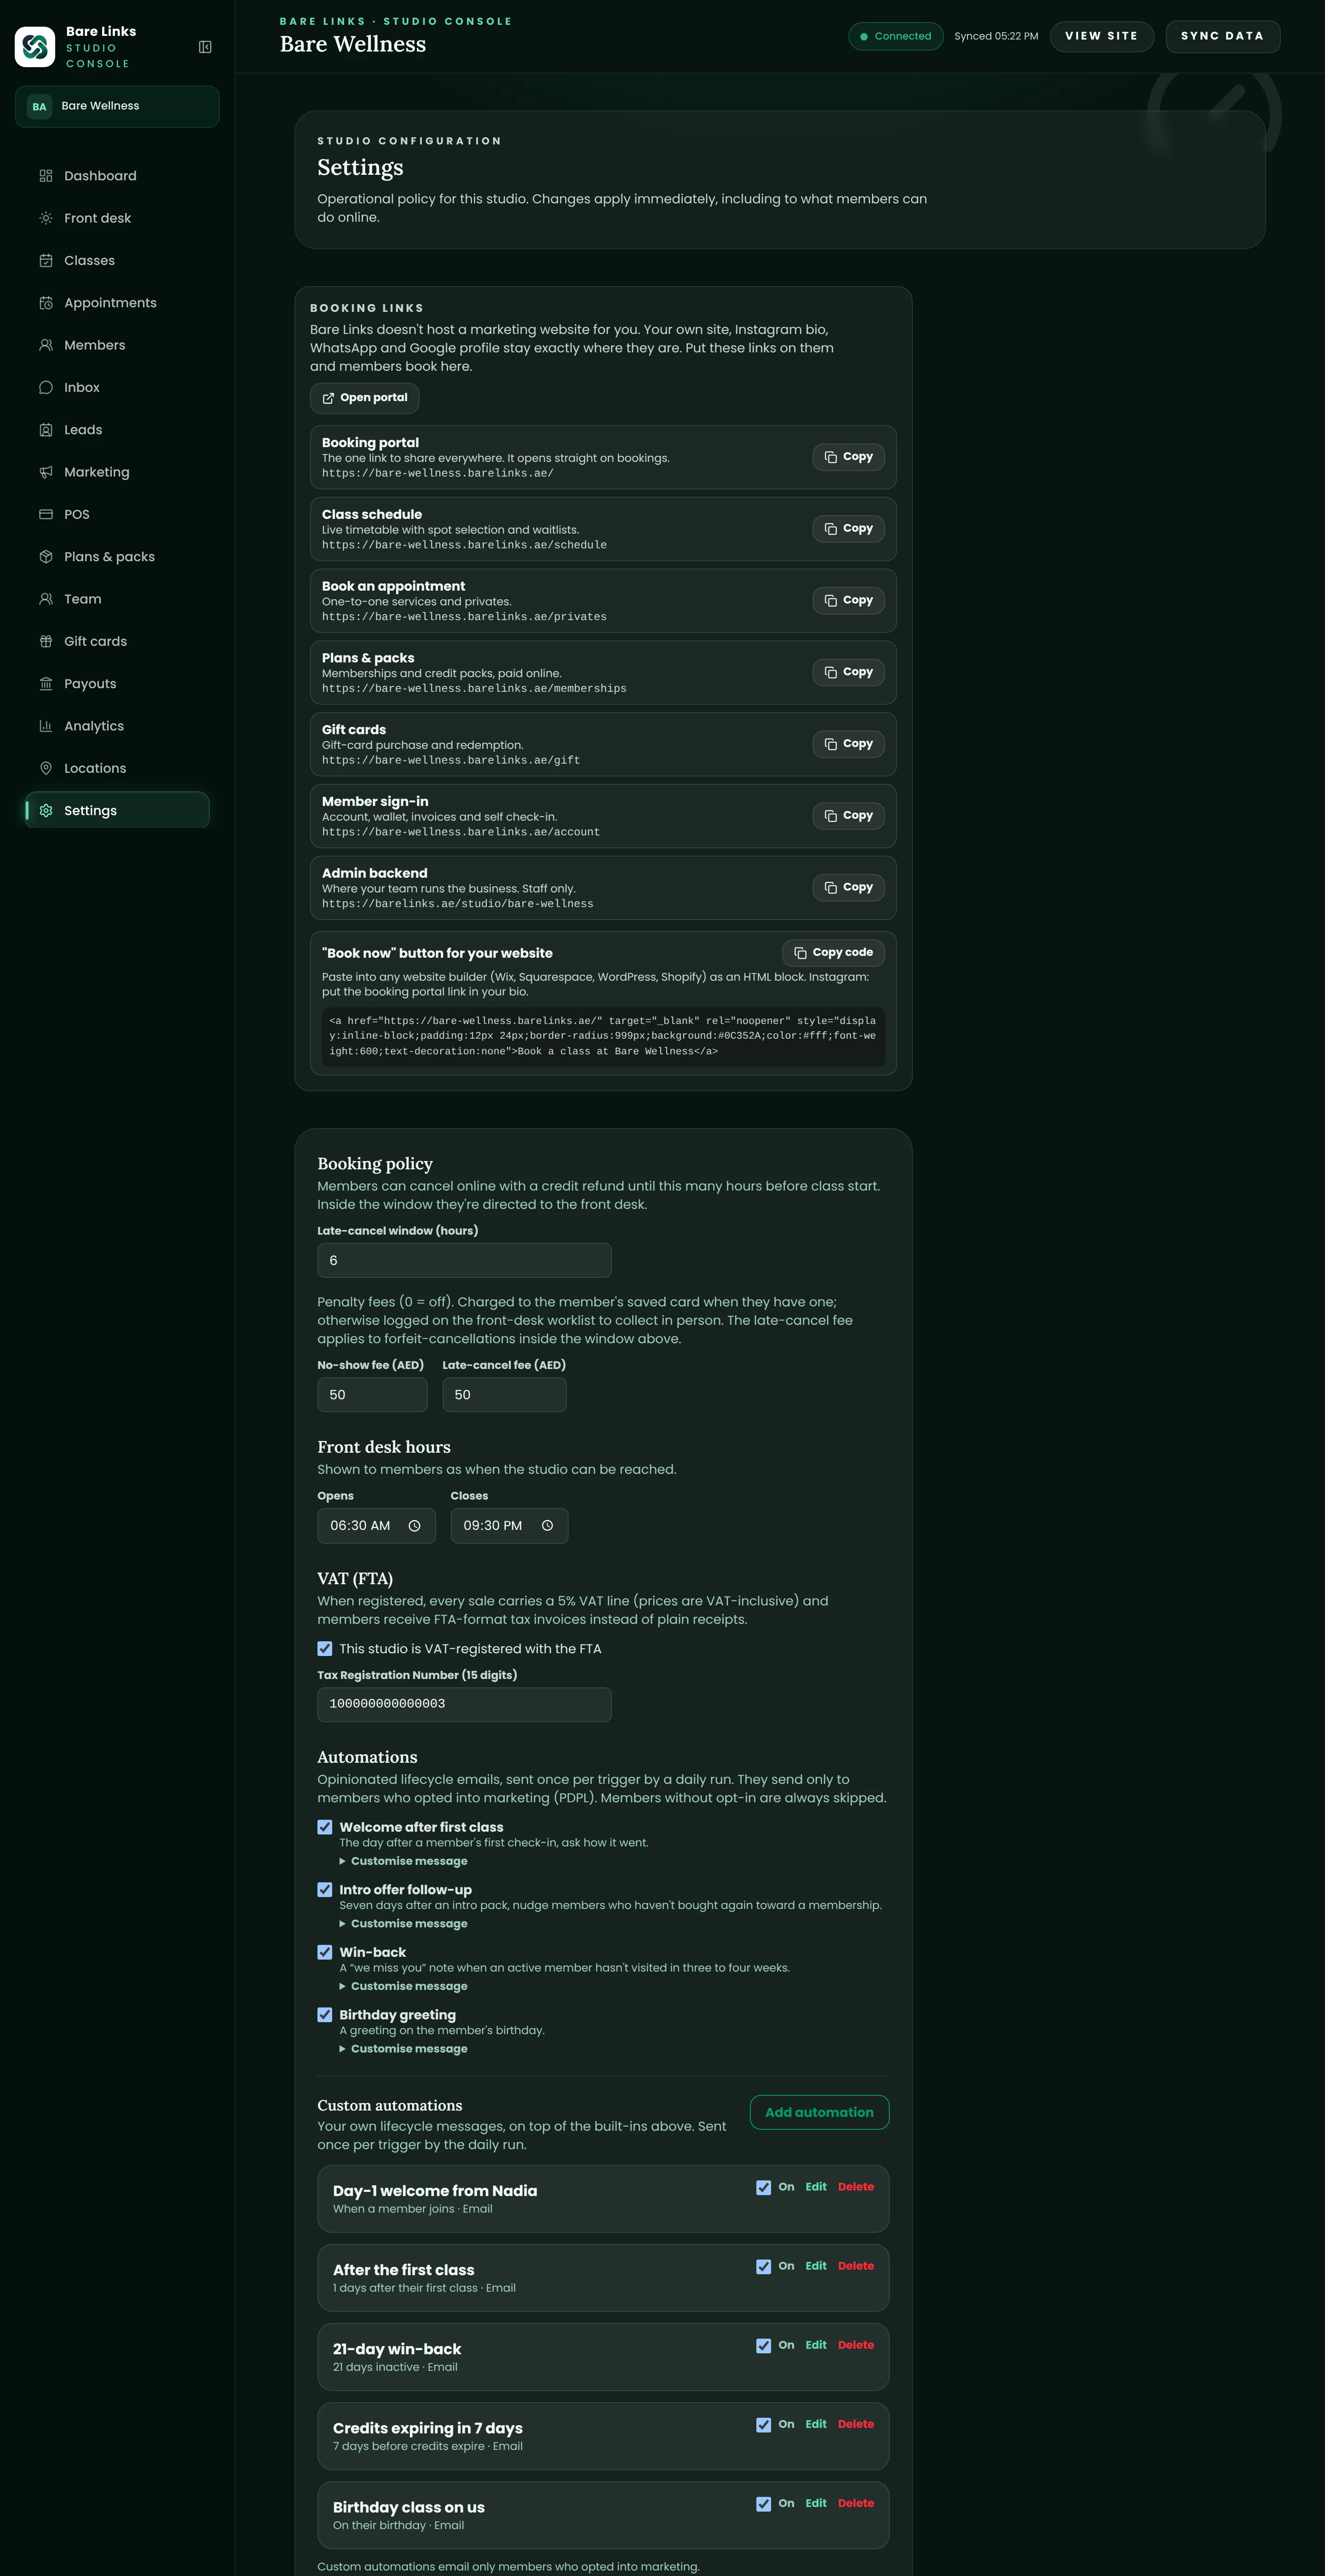The image size is (1325, 2576).
Task: Delete the 21-day win-back automation
Action: coord(856,2345)
